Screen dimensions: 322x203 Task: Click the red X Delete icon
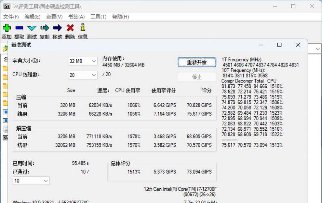pos(70,28)
